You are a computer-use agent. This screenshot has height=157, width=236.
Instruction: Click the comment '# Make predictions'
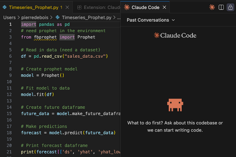(44, 126)
